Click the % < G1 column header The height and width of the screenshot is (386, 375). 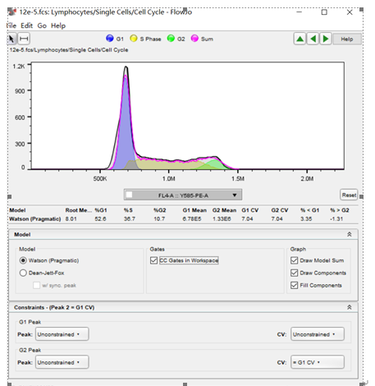(309, 210)
